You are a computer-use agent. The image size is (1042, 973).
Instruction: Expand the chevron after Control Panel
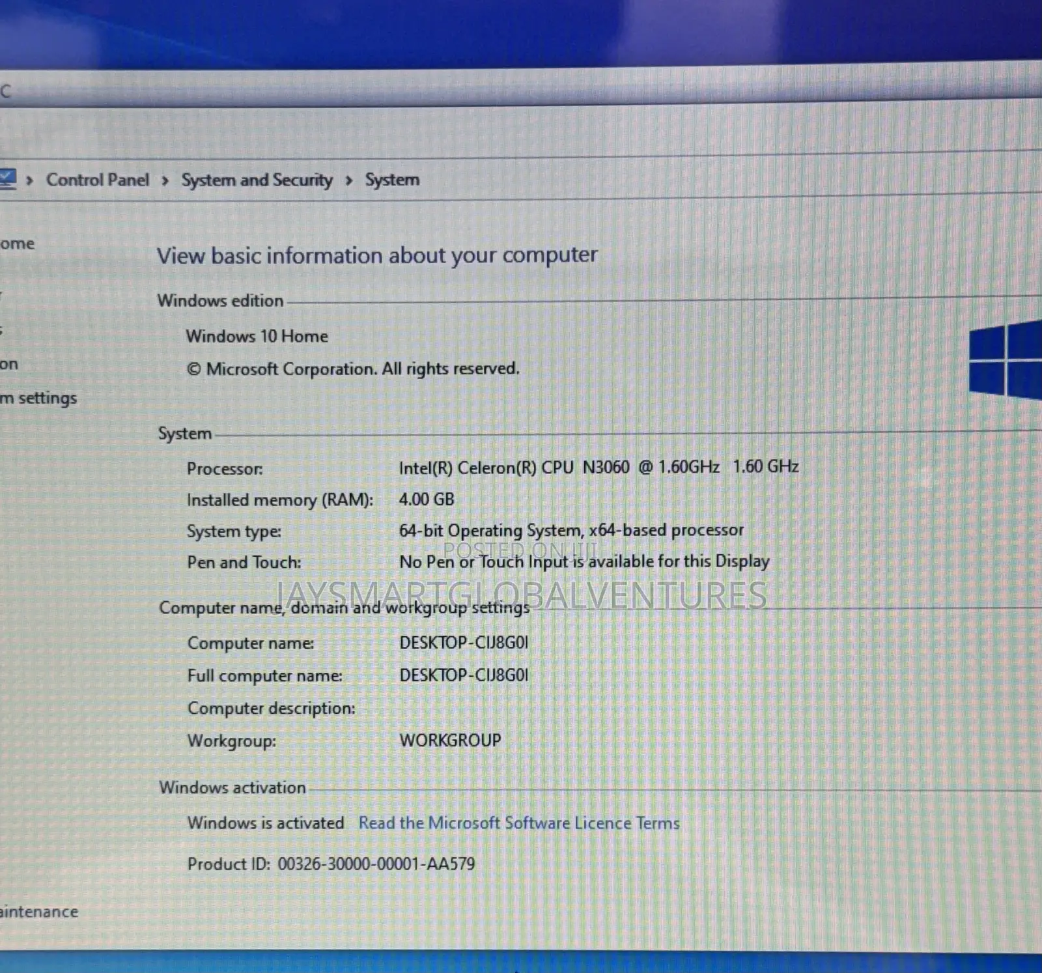(165, 180)
